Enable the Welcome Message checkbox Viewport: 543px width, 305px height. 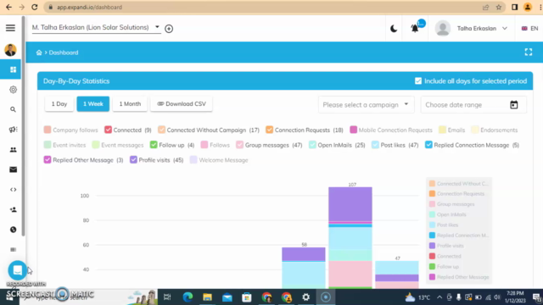point(193,159)
